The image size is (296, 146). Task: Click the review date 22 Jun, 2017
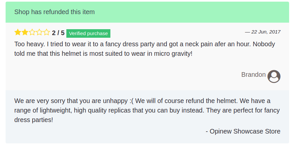tap(262, 32)
